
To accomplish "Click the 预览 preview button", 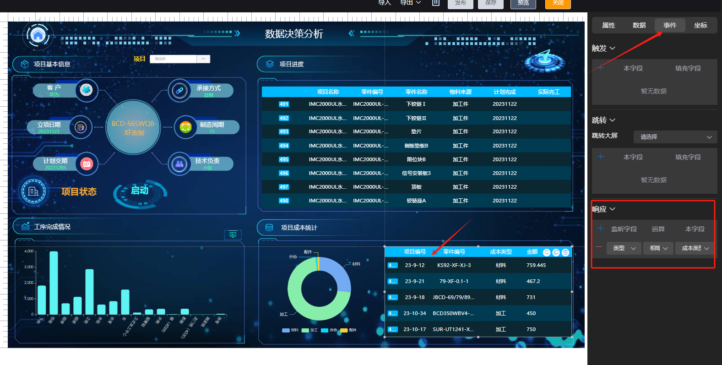I will [x=523, y=4].
